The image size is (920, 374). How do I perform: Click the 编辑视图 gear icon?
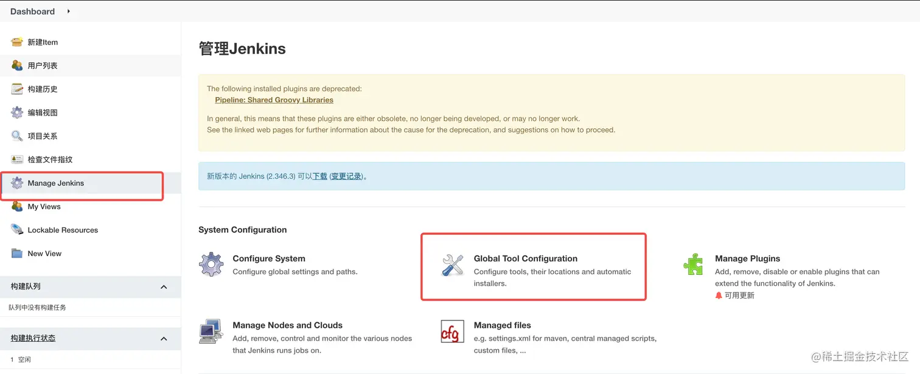[x=17, y=113]
